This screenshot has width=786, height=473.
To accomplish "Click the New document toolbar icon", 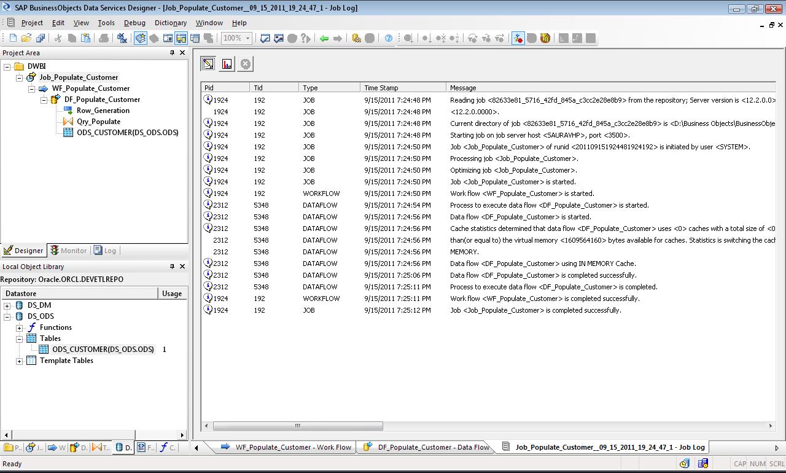I will click(14, 38).
